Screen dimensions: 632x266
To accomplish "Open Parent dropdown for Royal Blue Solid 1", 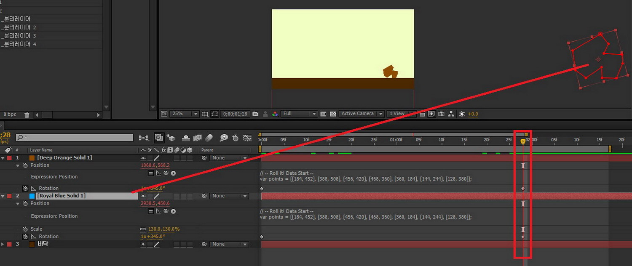I will (x=229, y=196).
